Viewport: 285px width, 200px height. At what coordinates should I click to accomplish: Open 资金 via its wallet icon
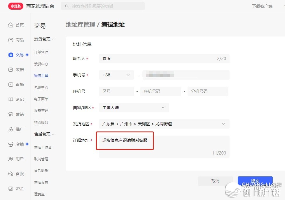11,189
